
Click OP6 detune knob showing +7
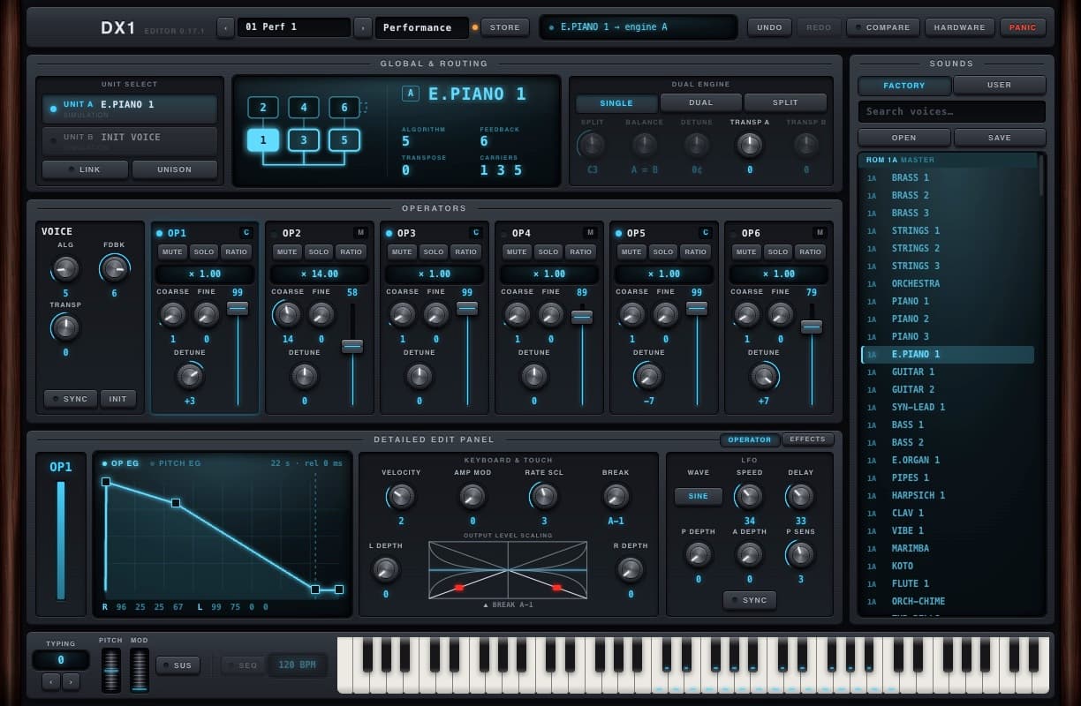(763, 376)
